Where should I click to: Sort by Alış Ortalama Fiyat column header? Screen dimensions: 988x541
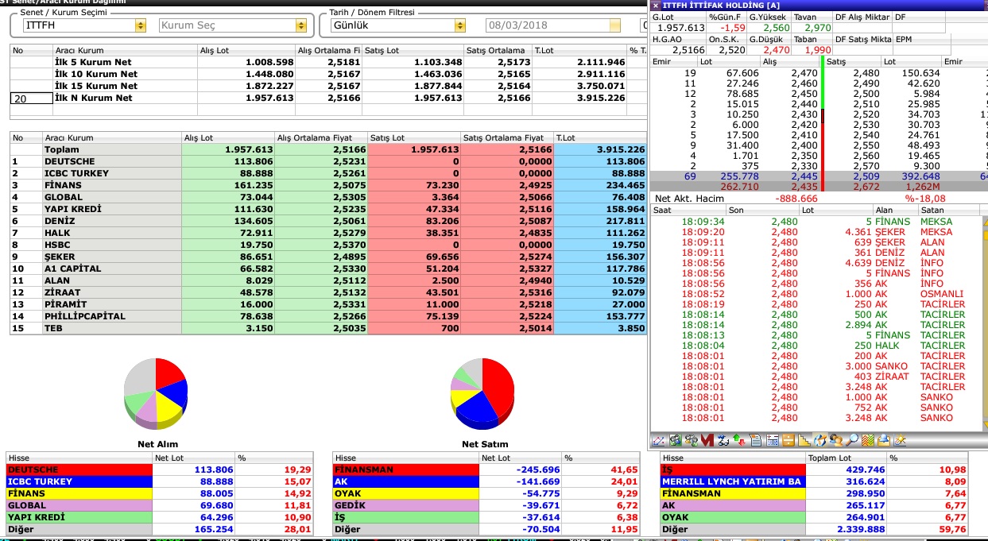[x=321, y=137]
